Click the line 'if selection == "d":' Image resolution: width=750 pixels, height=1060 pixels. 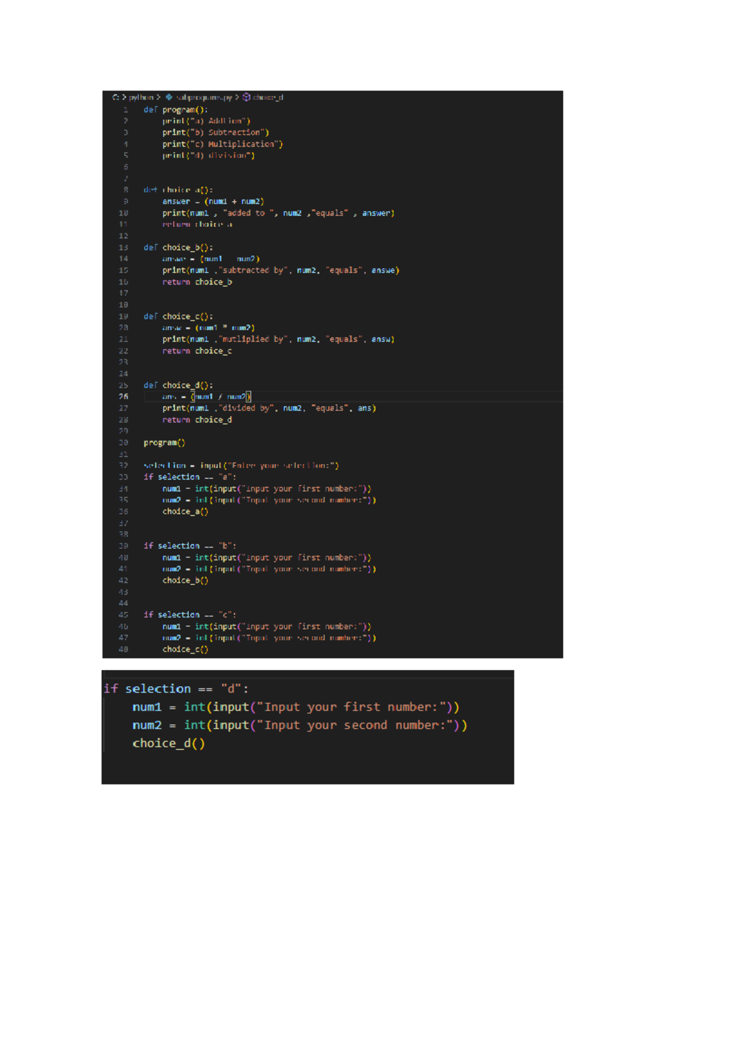[x=176, y=689]
